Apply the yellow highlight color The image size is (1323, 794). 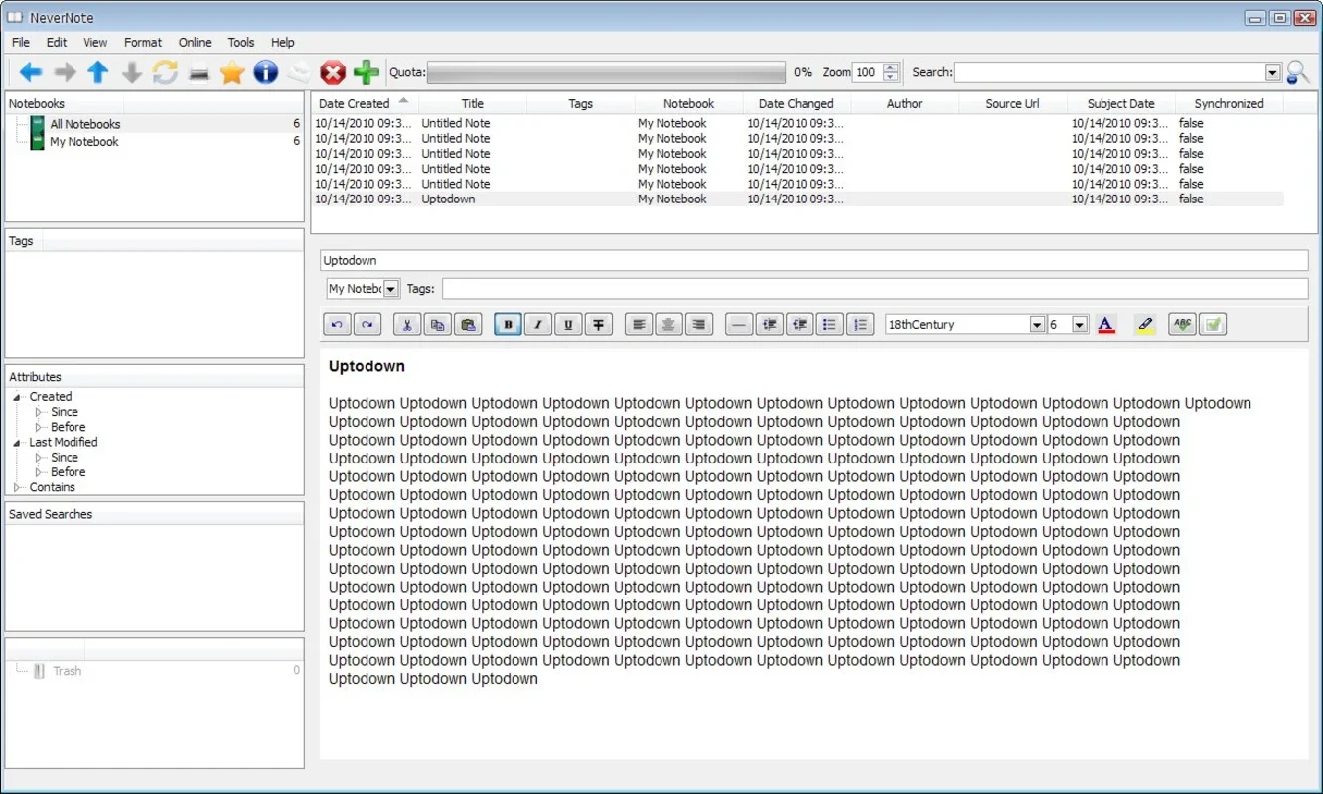tap(1144, 324)
